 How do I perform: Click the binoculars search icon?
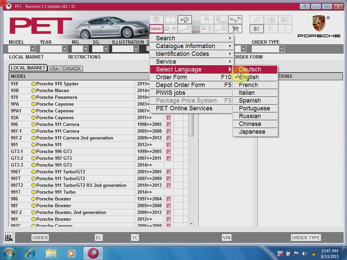[x=184, y=20]
